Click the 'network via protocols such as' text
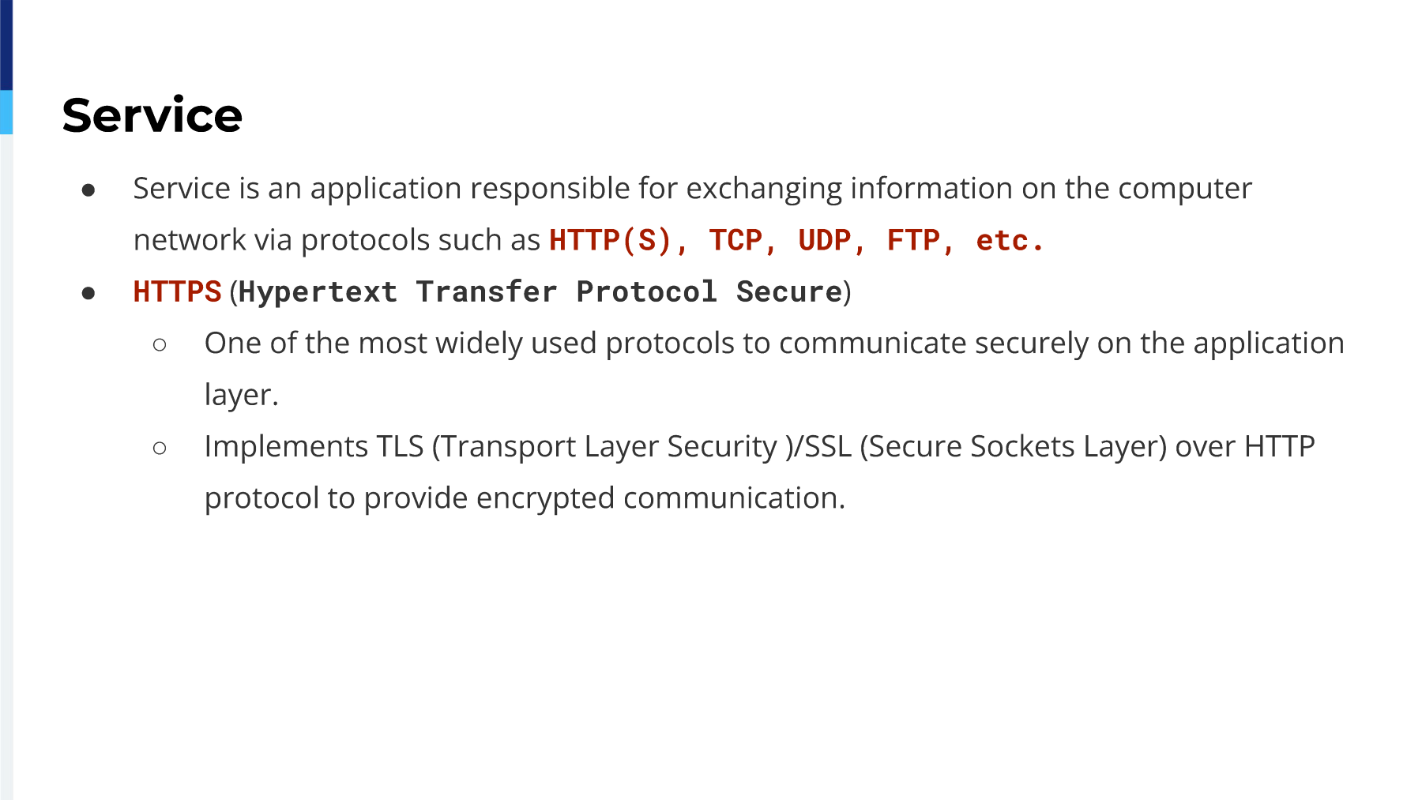Screen dimensions: 1422x800 pyautogui.click(x=337, y=240)
